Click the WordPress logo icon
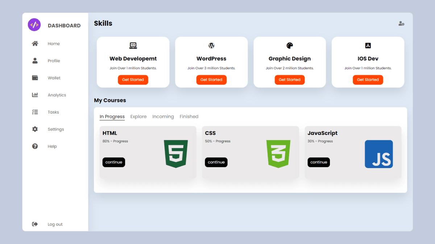435x244 pixels. (211, 46)
